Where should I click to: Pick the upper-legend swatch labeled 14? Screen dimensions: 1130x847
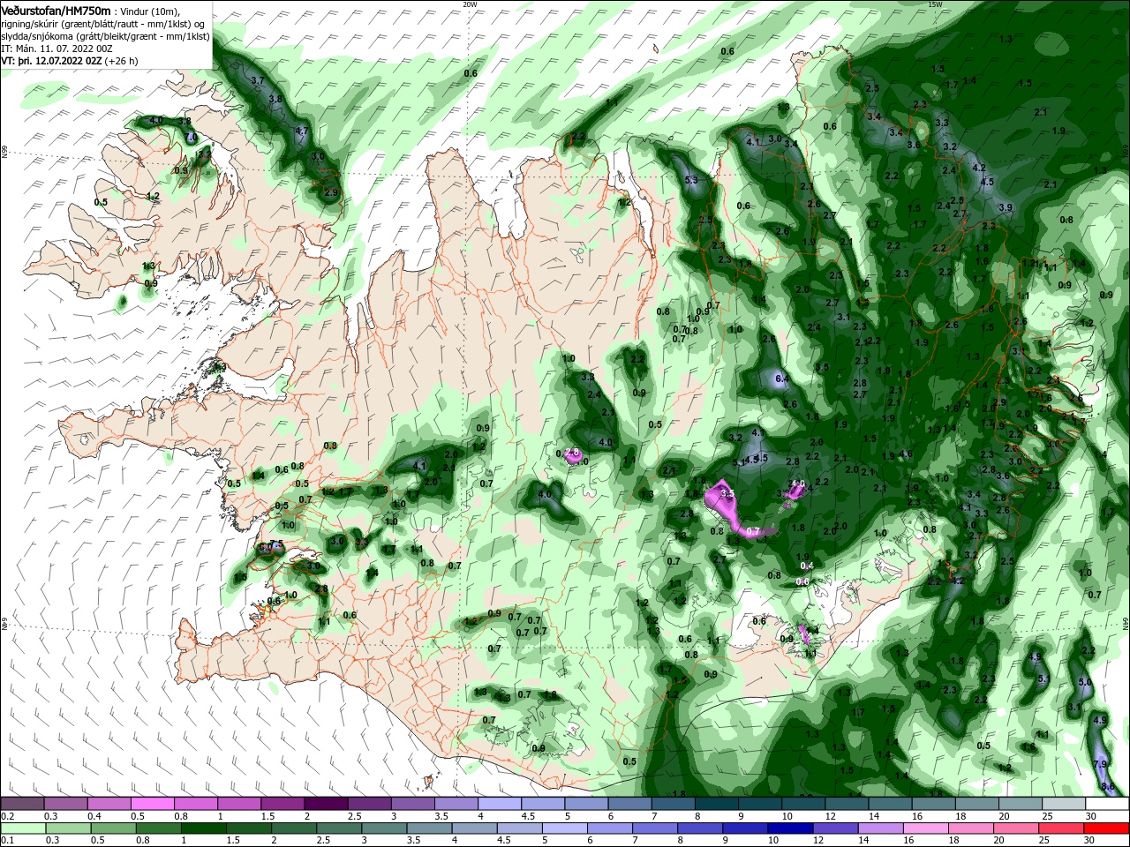(891, 804)
